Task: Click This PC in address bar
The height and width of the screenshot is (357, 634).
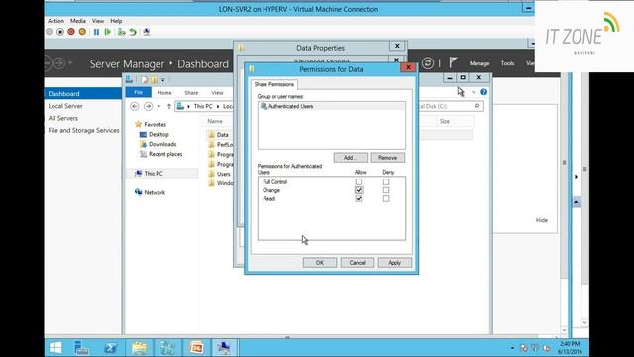Action: [203, 106]
